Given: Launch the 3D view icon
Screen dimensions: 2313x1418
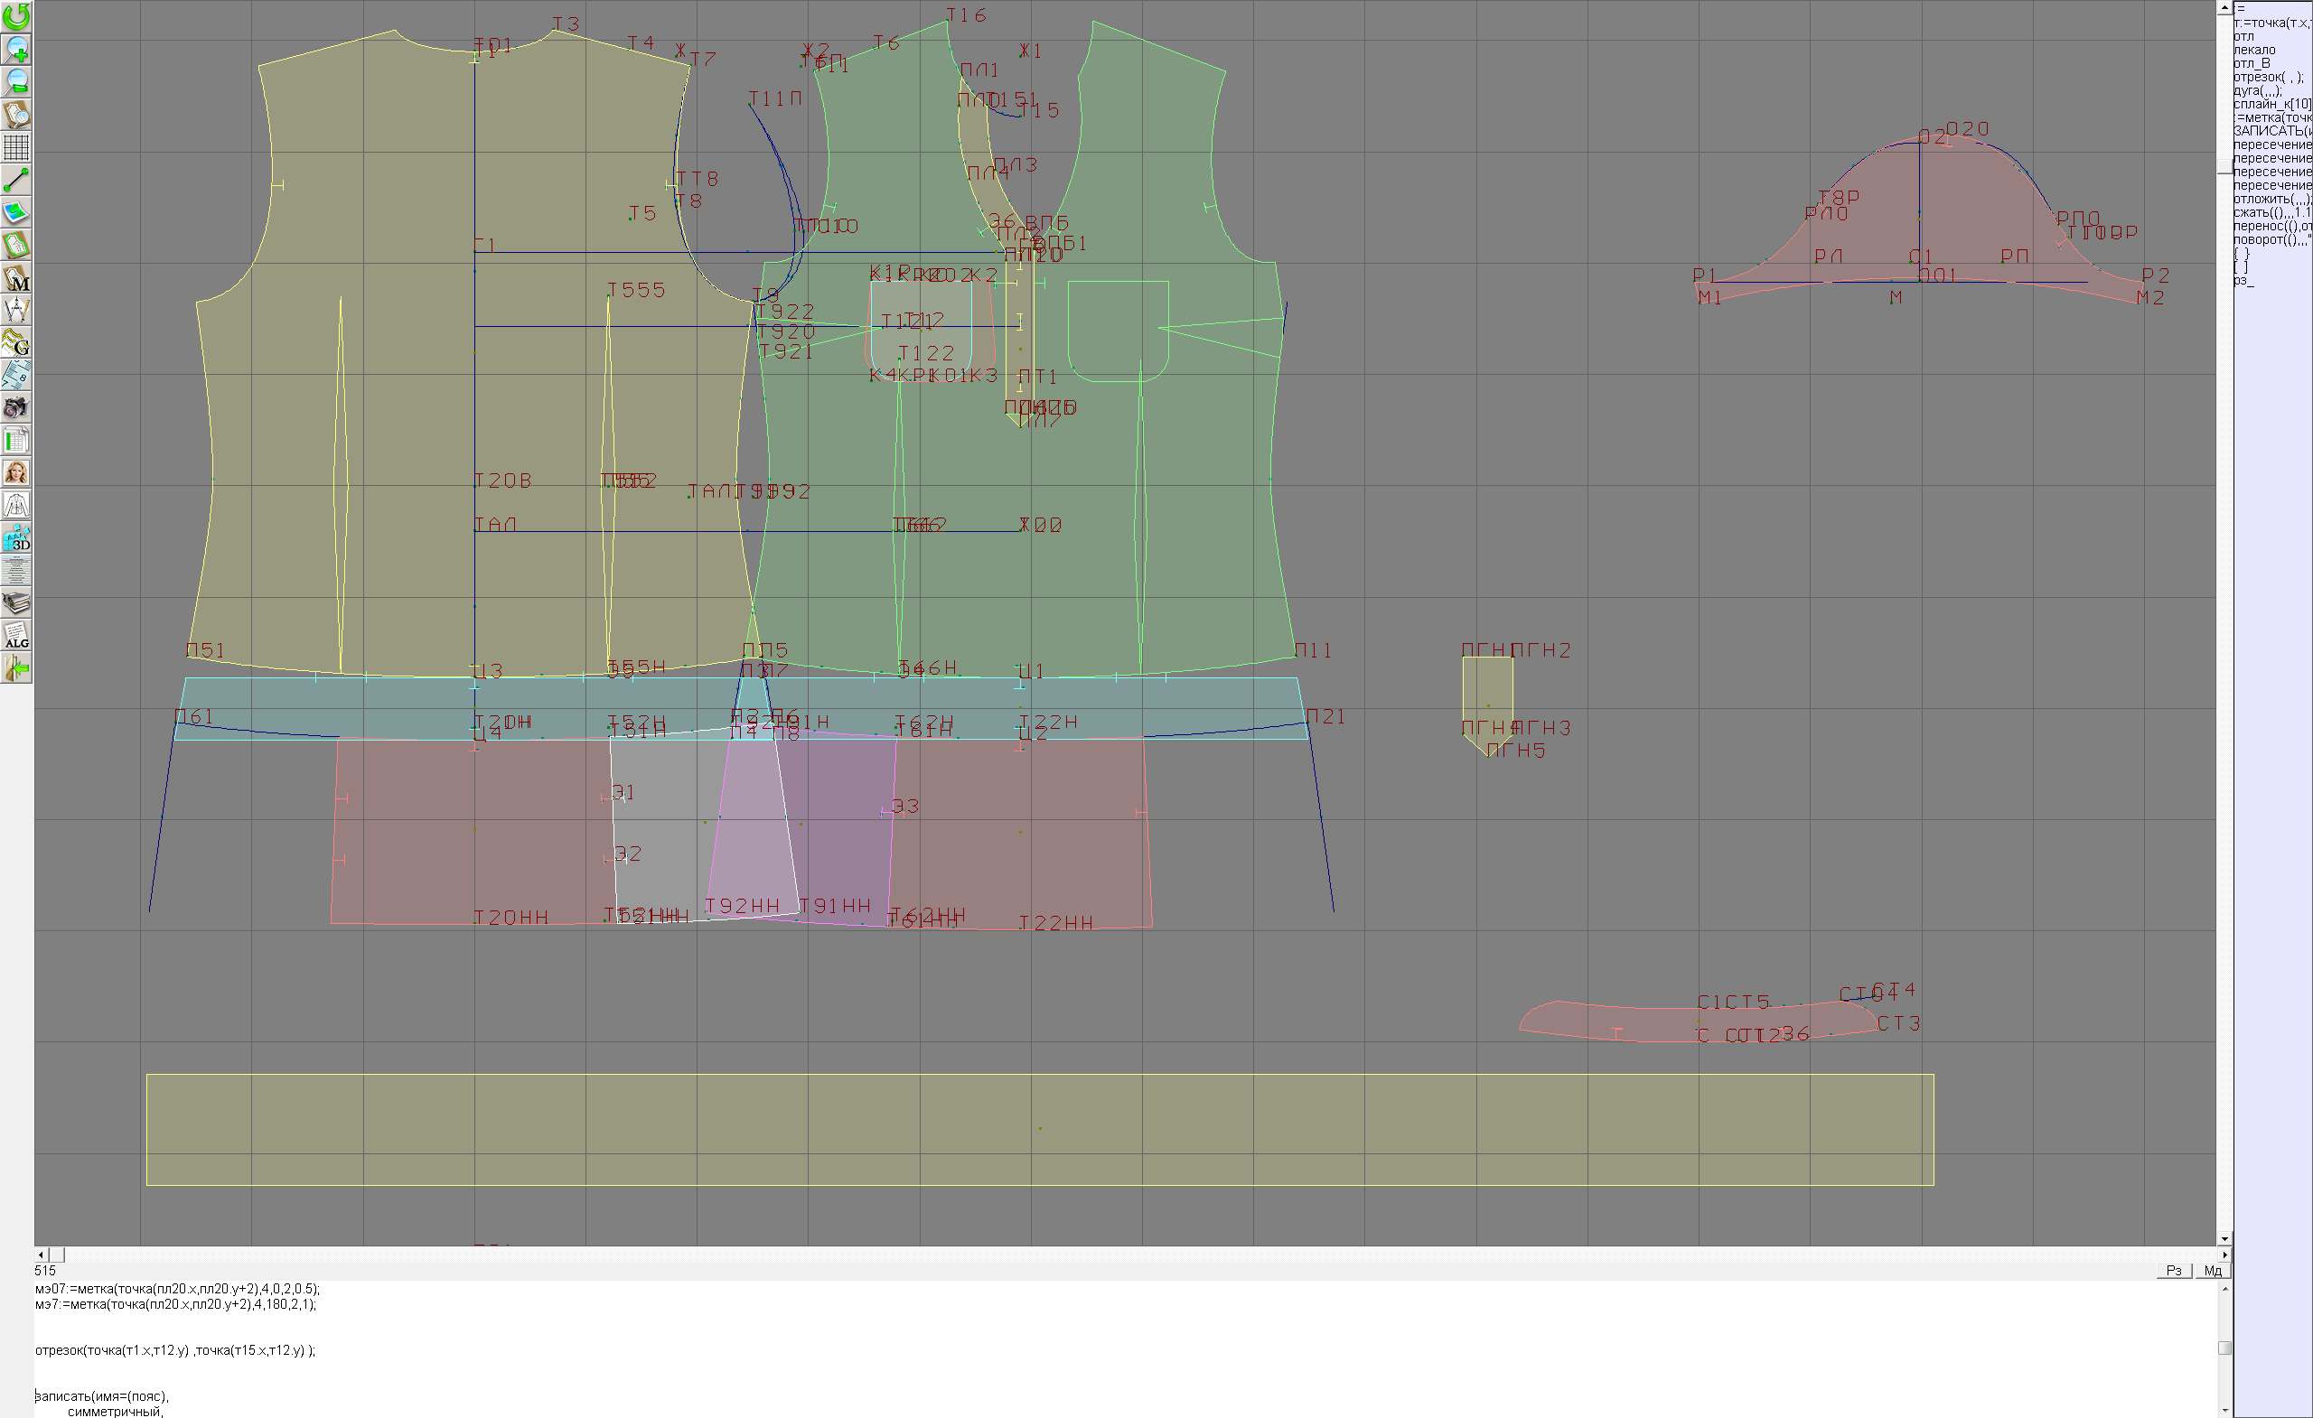Looking at the screenshot, I should [16, 537].
